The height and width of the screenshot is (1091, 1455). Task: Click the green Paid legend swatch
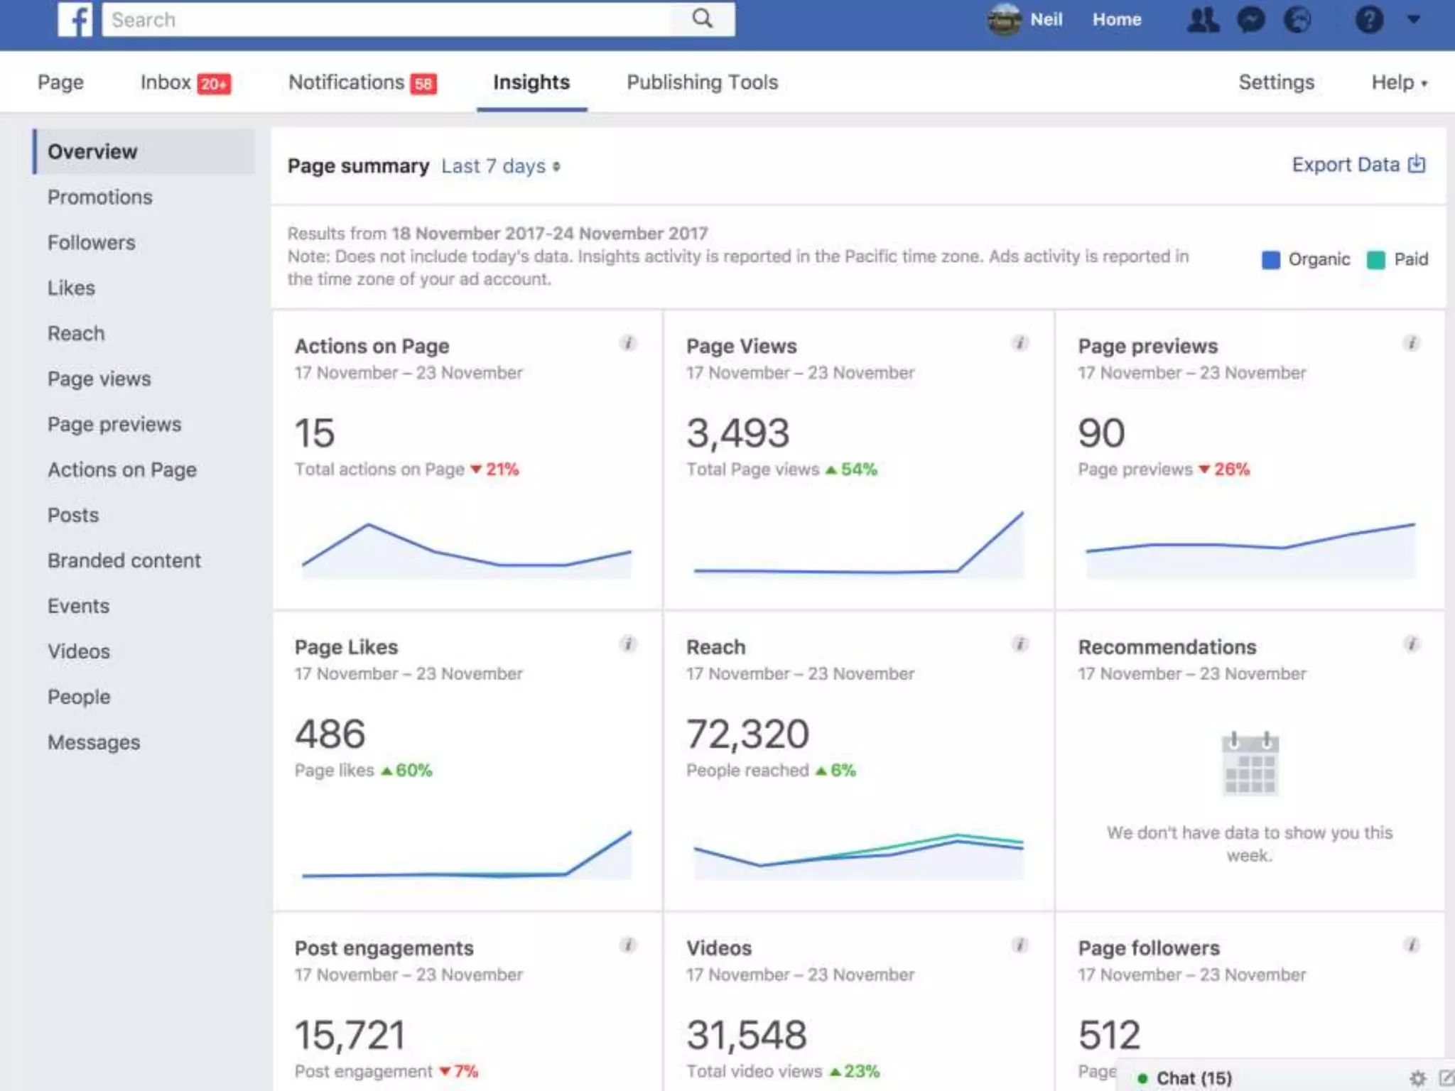(x=1376, y=260)
